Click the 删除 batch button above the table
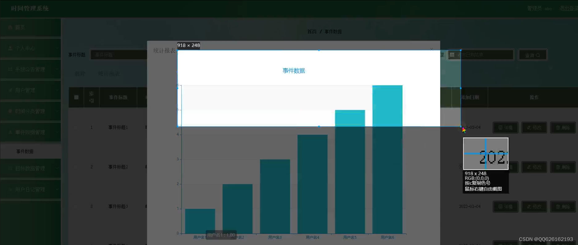This screenshot has width=578, height=245. click(80, 74)
